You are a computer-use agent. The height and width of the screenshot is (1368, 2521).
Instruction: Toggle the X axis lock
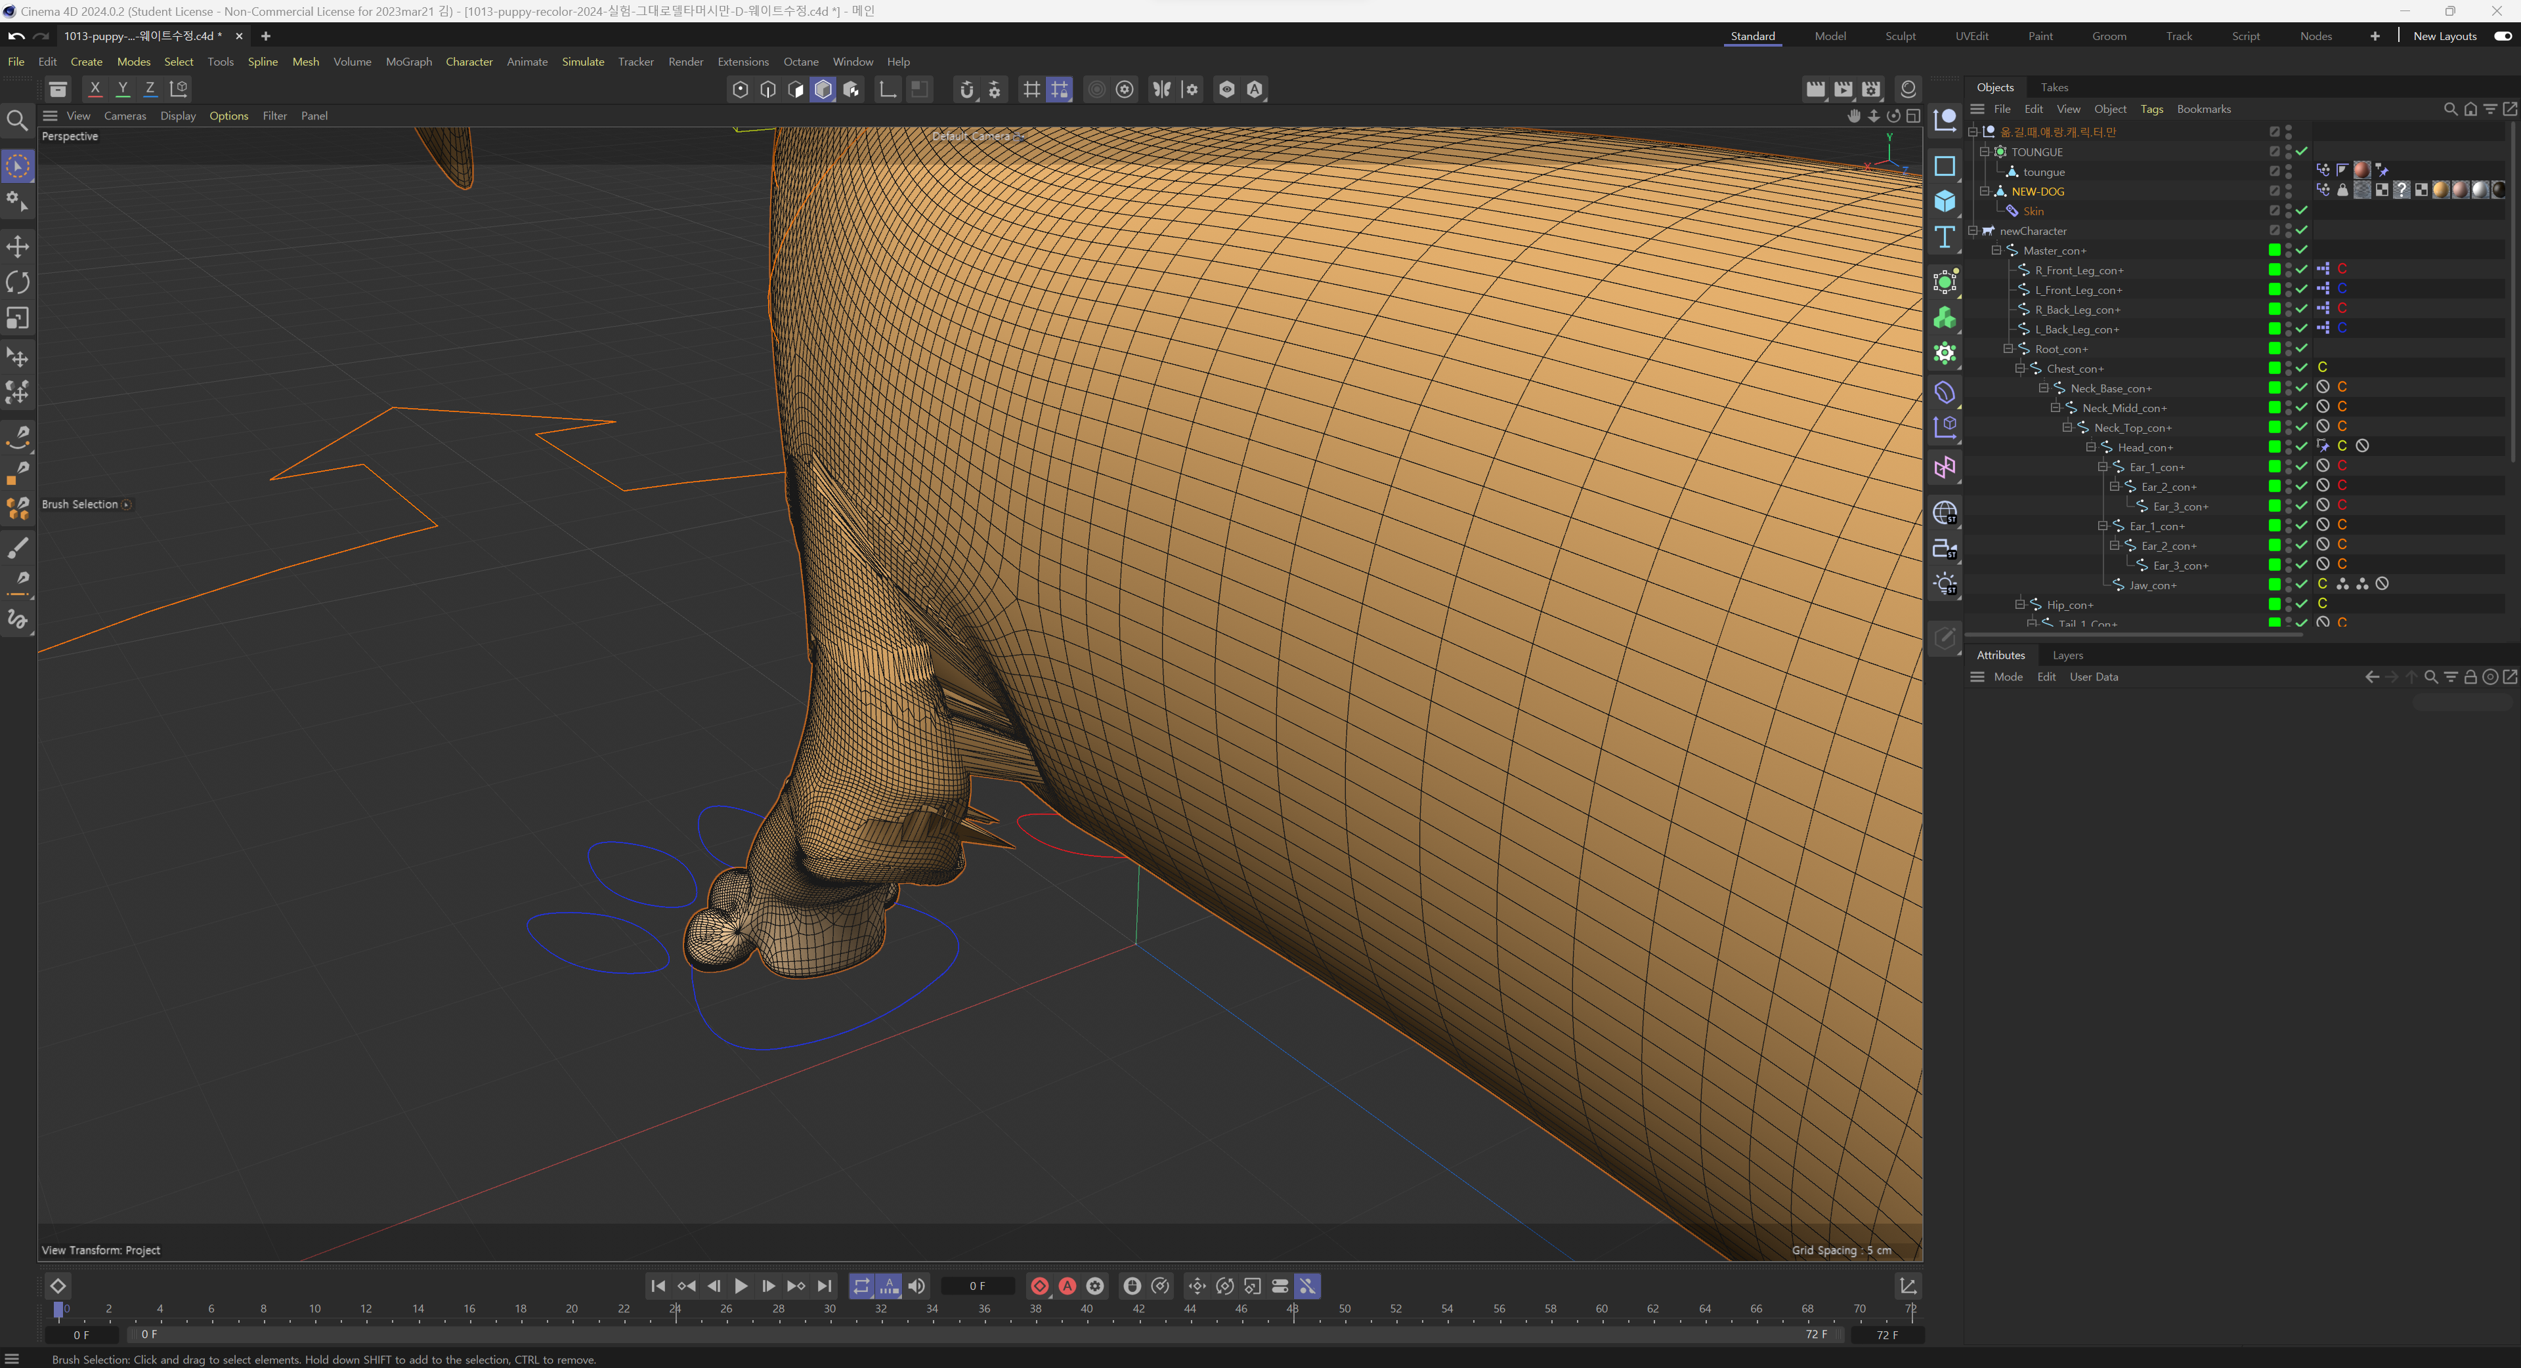95,89
